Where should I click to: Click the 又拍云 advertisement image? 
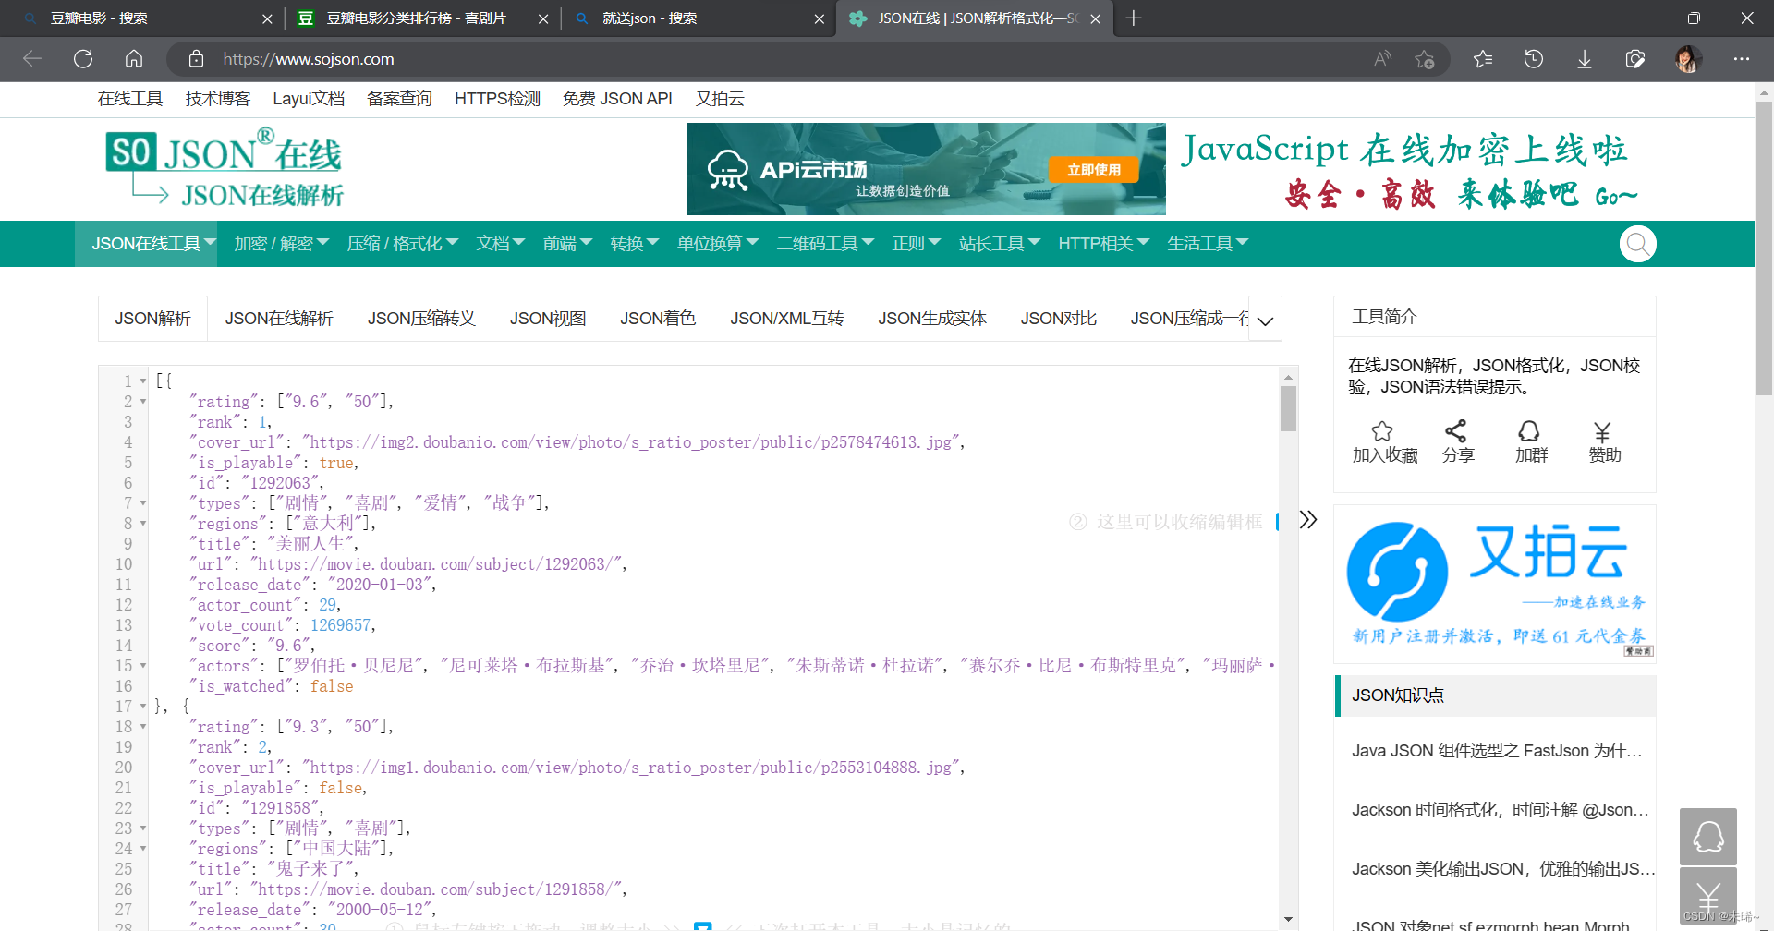point(1495,585)
